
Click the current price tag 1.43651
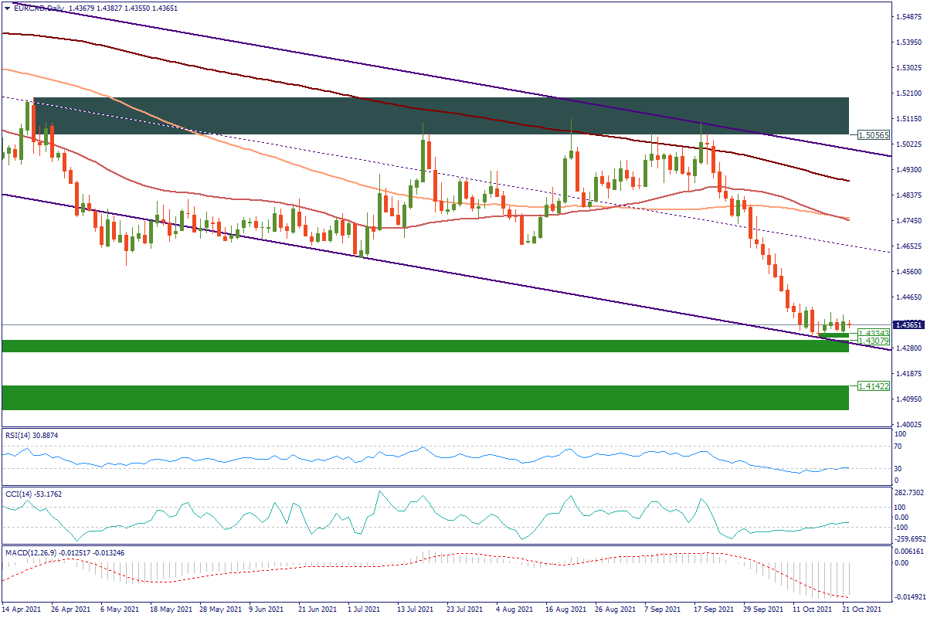pyautogui.click(x=908, y=325)
